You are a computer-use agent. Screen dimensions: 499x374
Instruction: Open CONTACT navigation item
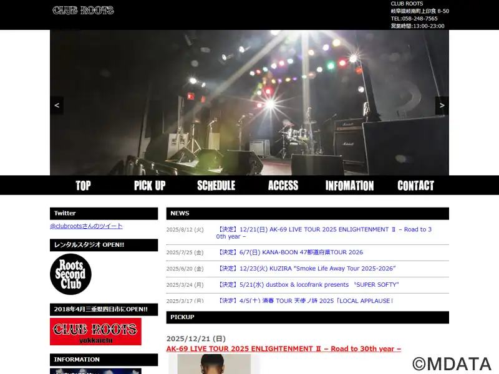tap(415, 185)
